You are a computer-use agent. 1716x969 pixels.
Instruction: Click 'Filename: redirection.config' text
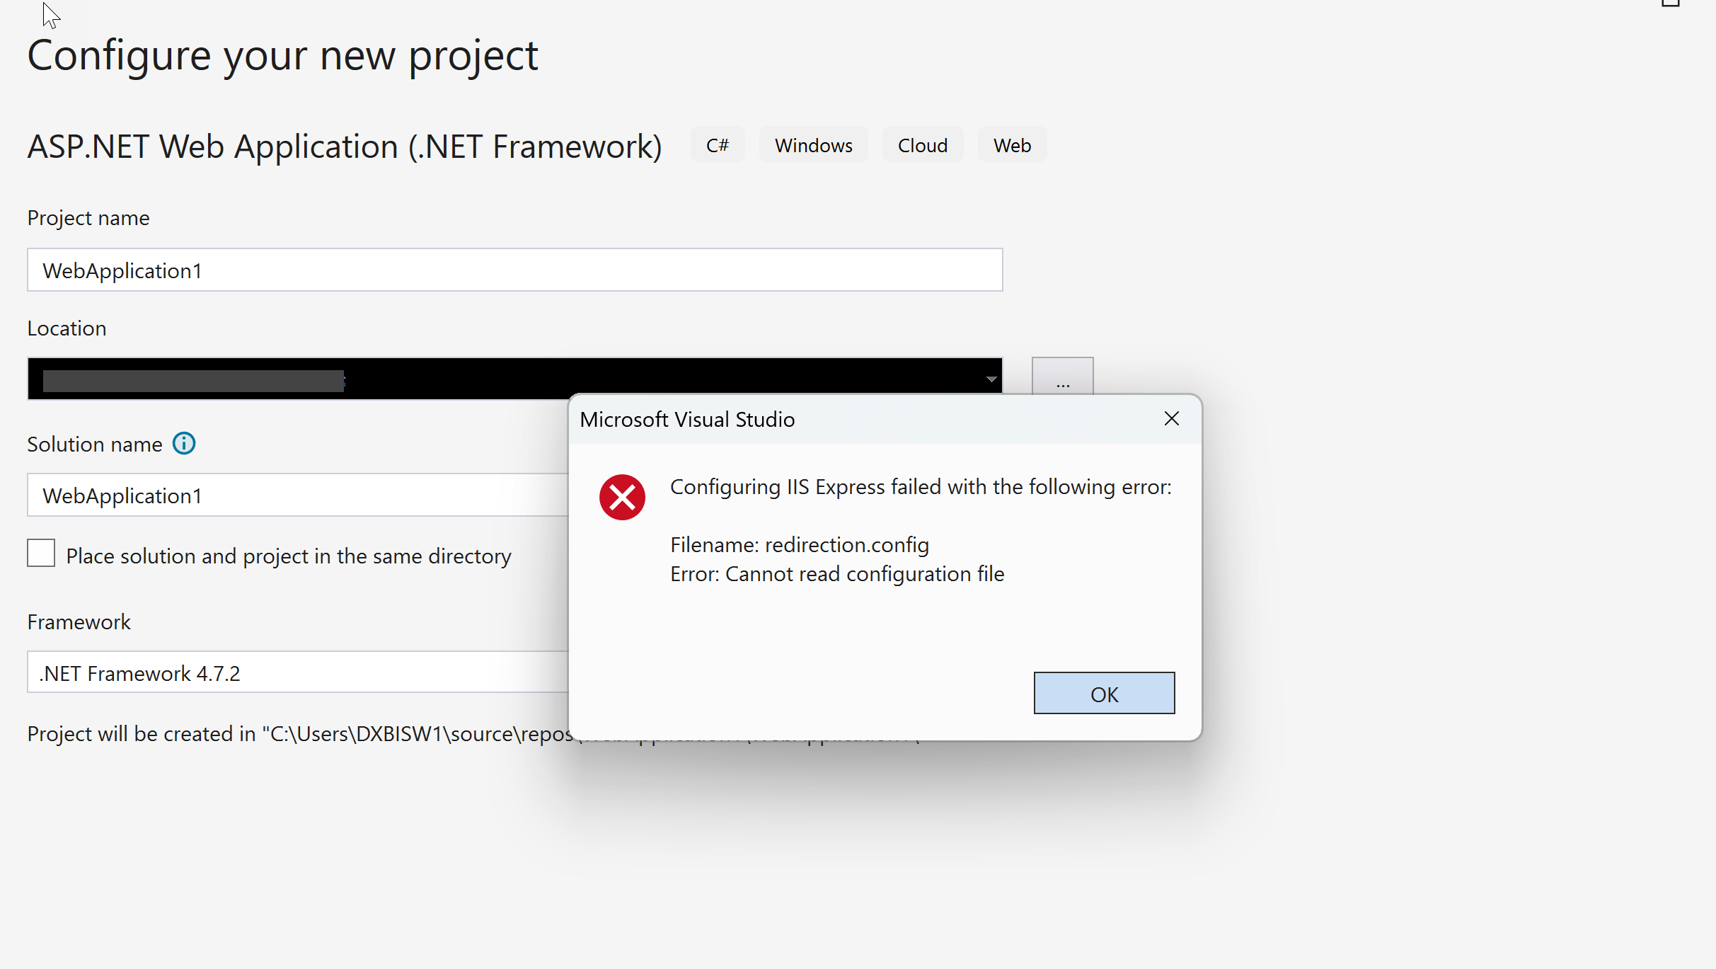pos(800,545)
